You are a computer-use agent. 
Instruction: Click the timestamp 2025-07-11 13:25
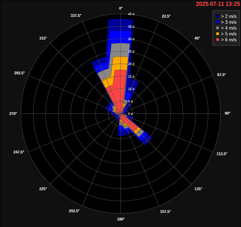tap(218, 4)
